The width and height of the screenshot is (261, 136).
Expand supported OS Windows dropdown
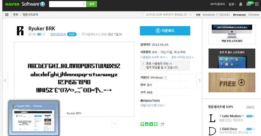pyautogui.click(x=165, y=77)
